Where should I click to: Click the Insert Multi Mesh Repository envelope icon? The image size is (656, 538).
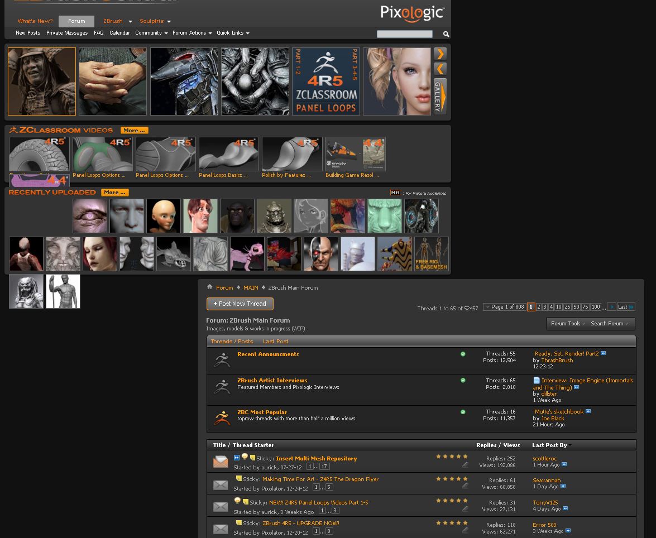(221, 462)
